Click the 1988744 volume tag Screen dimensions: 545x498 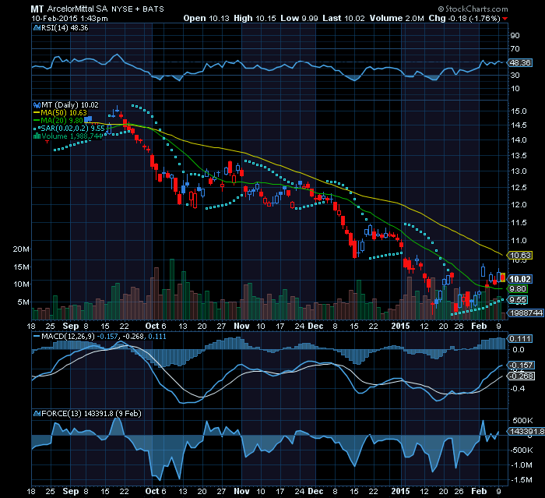pos(526,313)
